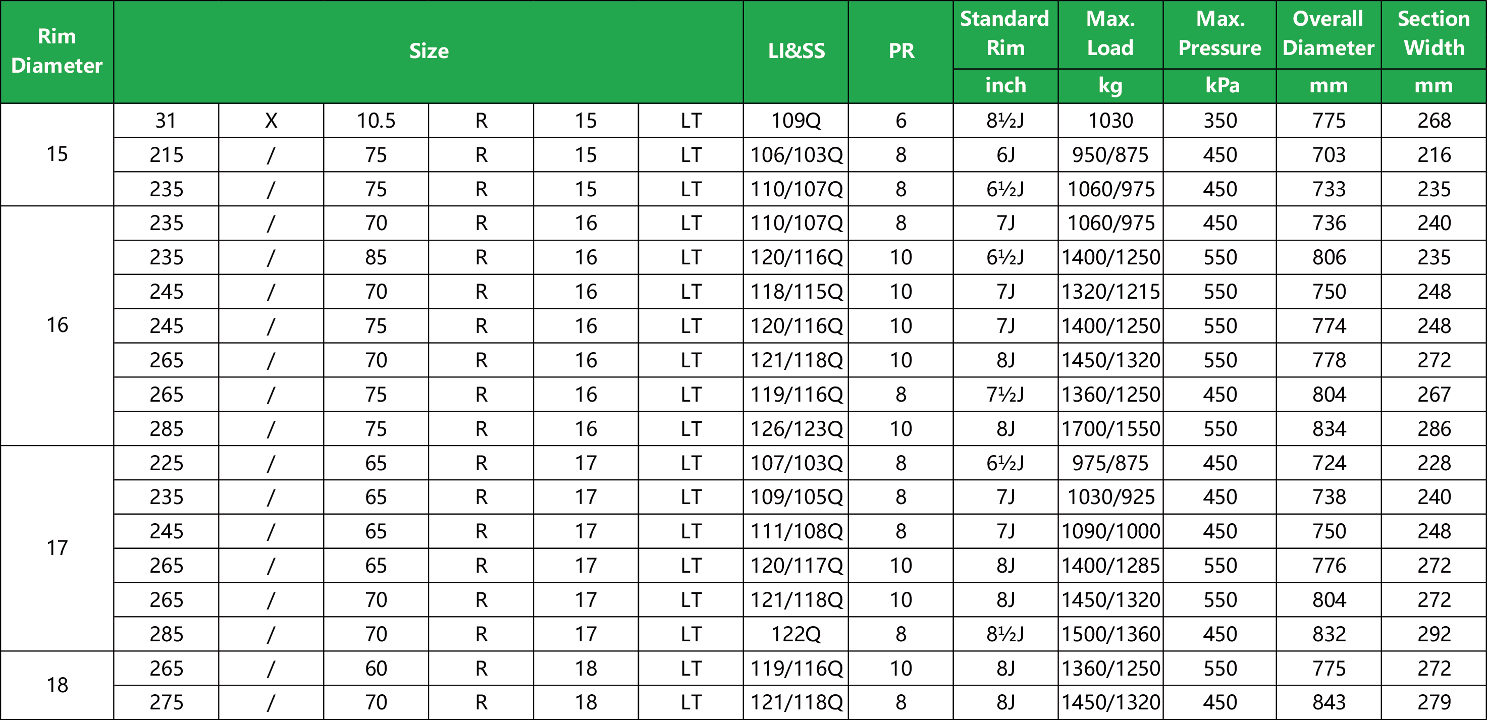Click the Section Width header
1487x720 pixels.
coord(1434,34)
